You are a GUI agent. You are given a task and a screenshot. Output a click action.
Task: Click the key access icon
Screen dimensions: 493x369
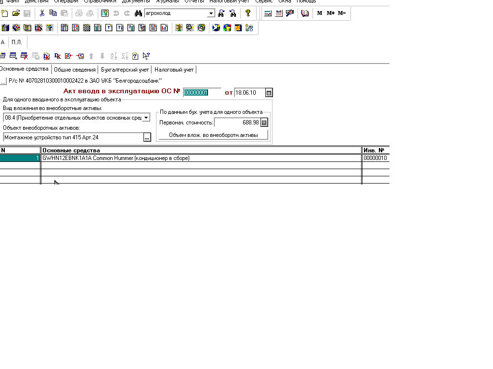[104, 13]
